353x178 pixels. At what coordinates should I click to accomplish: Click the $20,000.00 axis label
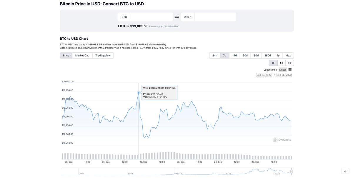67,81
